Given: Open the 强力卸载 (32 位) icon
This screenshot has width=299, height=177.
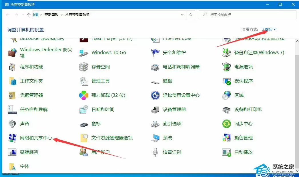Looking at the screenshot, I should (84, 95).
